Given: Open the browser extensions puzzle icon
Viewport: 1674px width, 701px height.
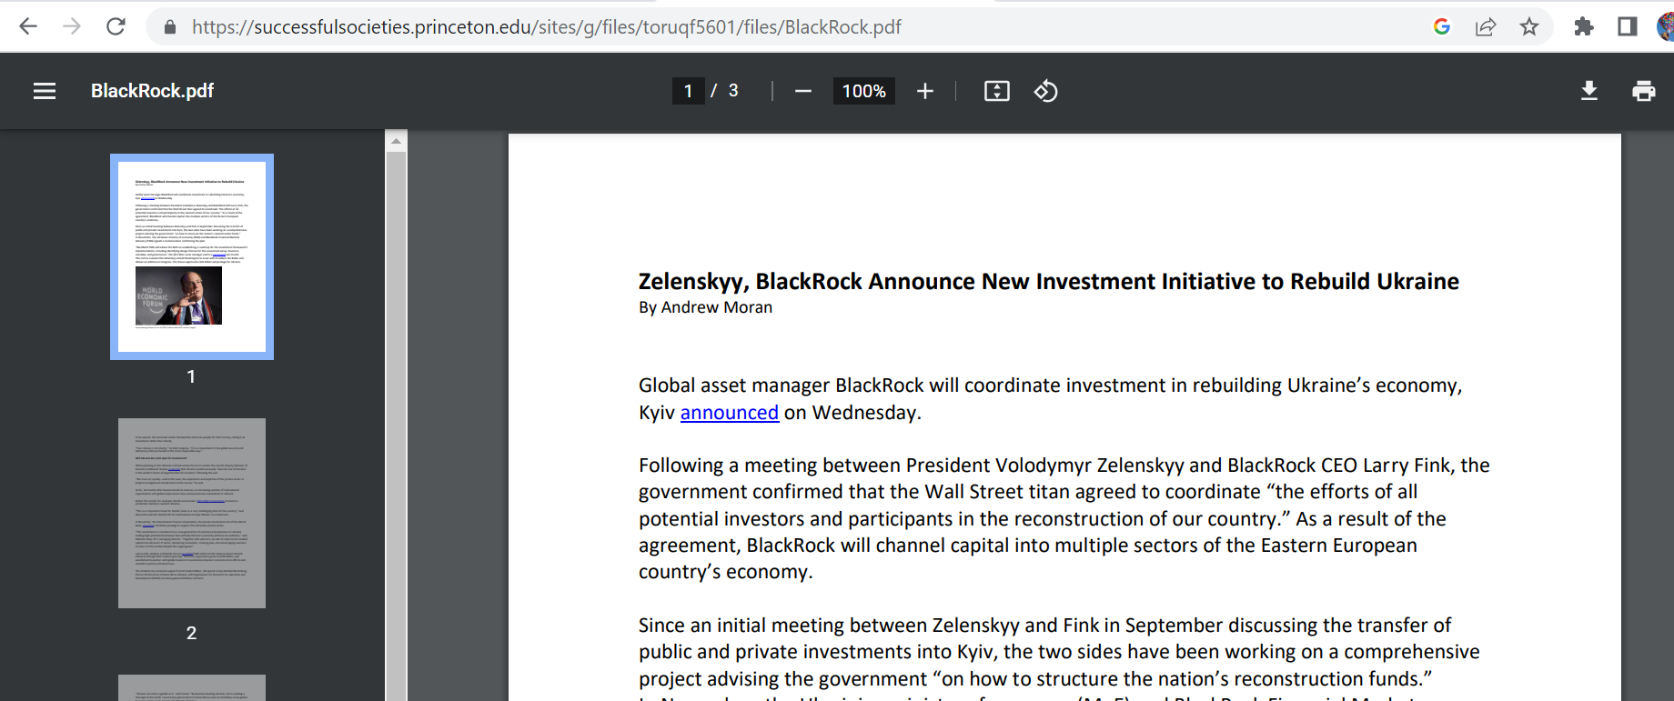Looking at the screenshot, I should tap(1583, 26).
